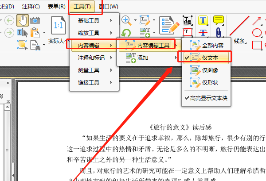
Task: Expand side panel double chevron
Action: (x=1, y=96)
